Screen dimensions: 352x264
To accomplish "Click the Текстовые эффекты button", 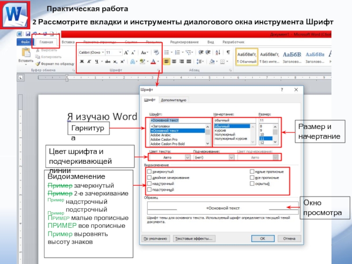I will [194, 238].
